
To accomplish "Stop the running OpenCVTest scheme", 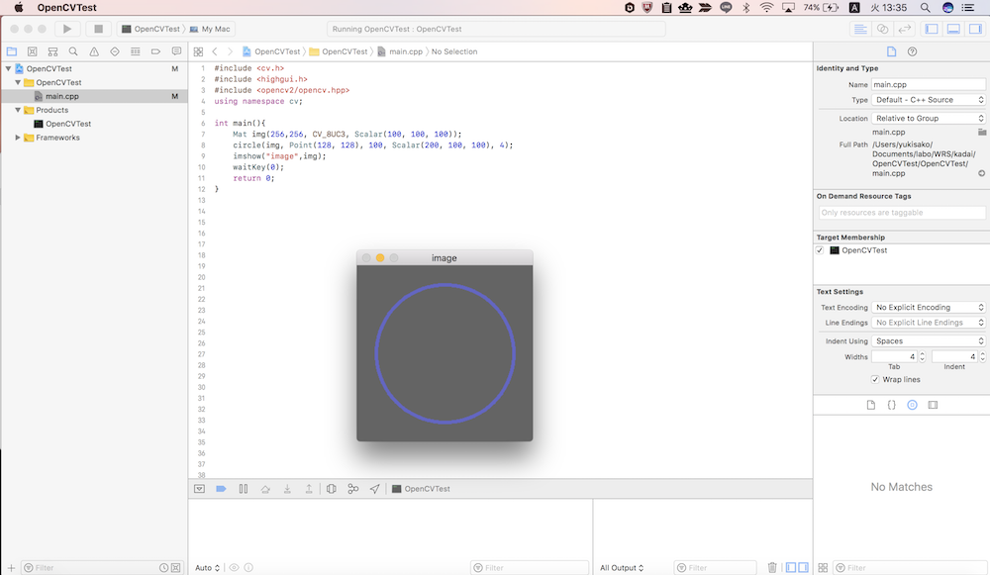I will 98,29.
